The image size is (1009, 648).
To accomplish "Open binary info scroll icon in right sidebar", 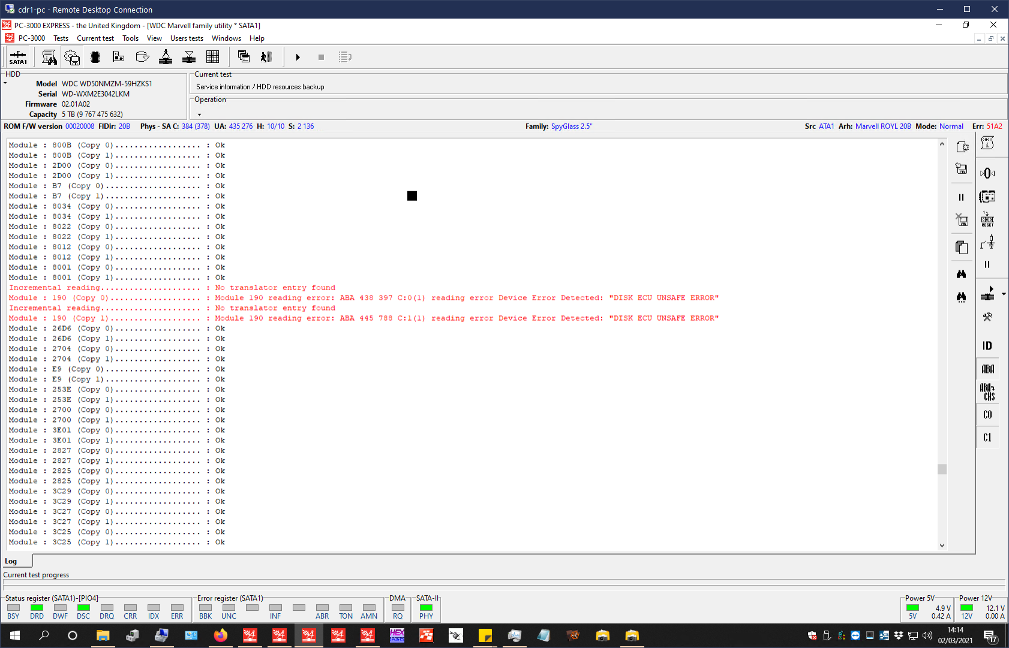I will (x=987, y=143).
